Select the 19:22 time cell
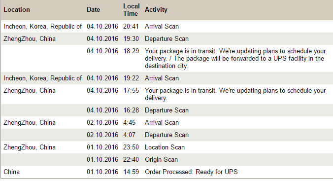This screenshot has height=181, width=333. pyautogui.click(x=131, y=78)
